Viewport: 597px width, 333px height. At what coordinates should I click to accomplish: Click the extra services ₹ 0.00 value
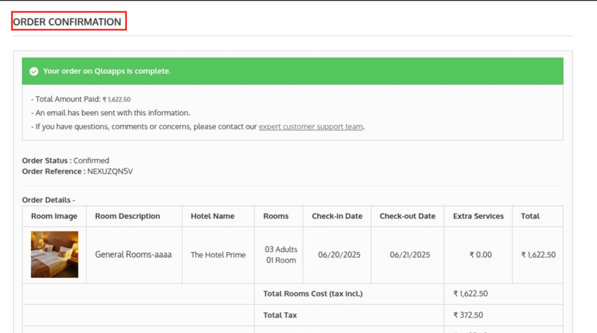point(480,255)
